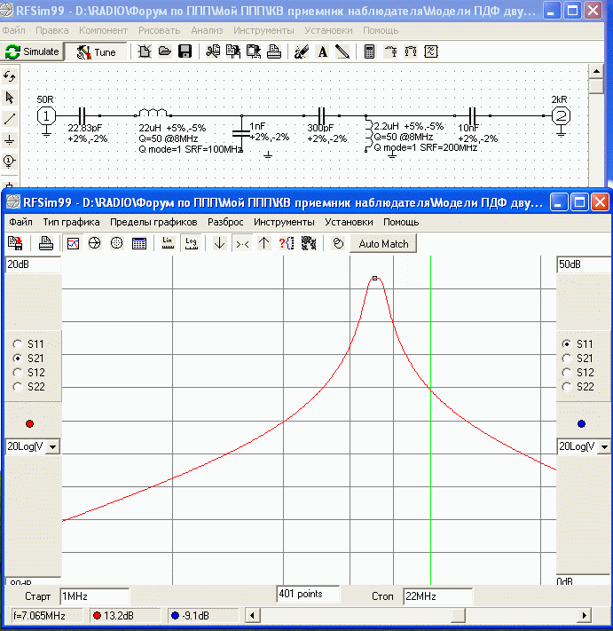Image resolution: width=613 pixels, height=631 pixels.
Task: Open Разброс menu
Action: [x=225, y=222]
